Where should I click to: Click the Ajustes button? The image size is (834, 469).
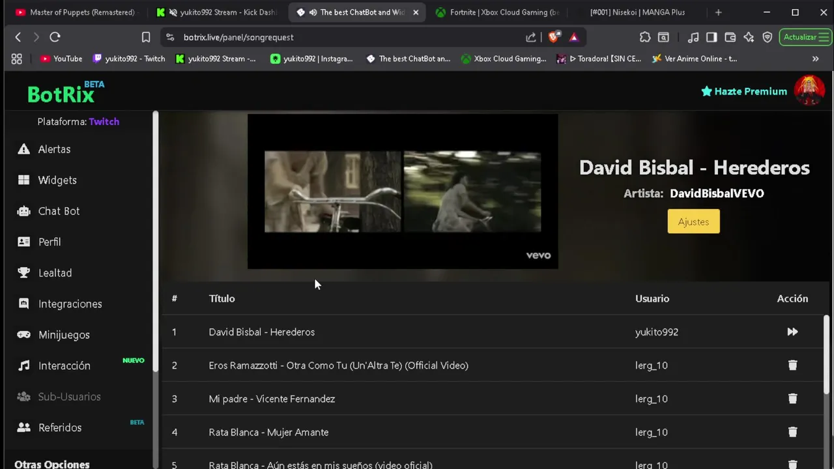pos(693,221)
